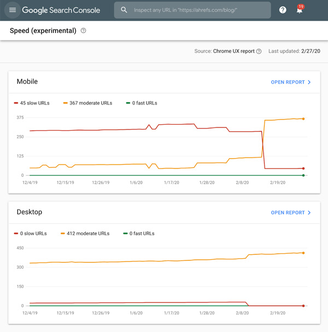Click the Desktop OPEN REPORT chevron arrow
Image resolution: width=328 pixels, height=332 pixels.
(309, 213)
